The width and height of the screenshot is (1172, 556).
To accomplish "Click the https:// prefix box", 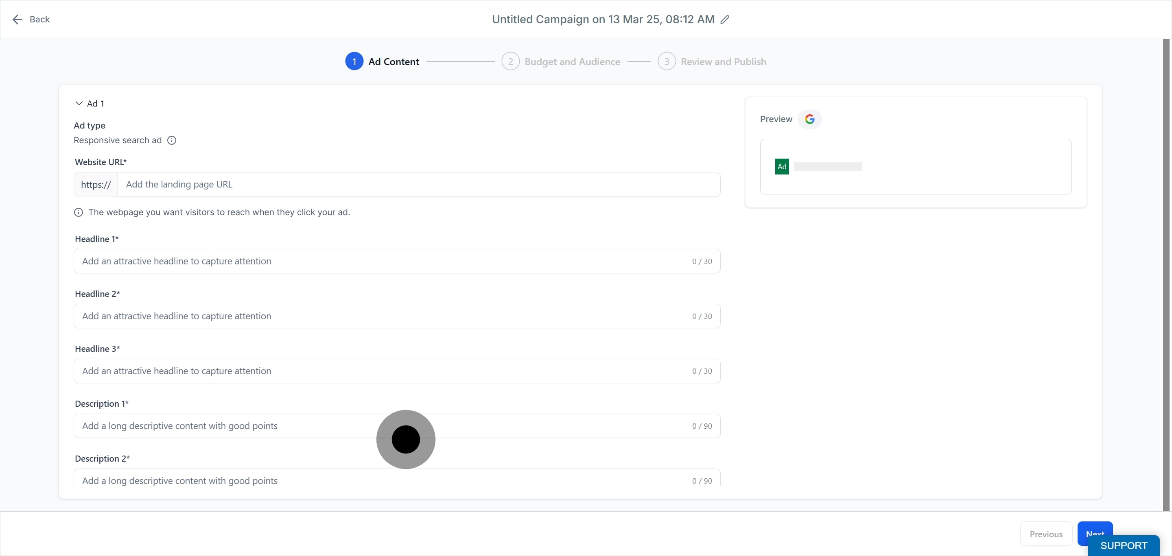I will click(96, 185).
